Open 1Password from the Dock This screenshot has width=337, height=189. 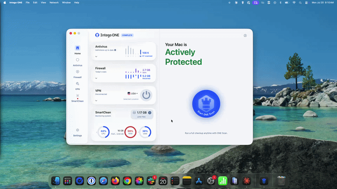pyautogui.click(x=91, y=181)
